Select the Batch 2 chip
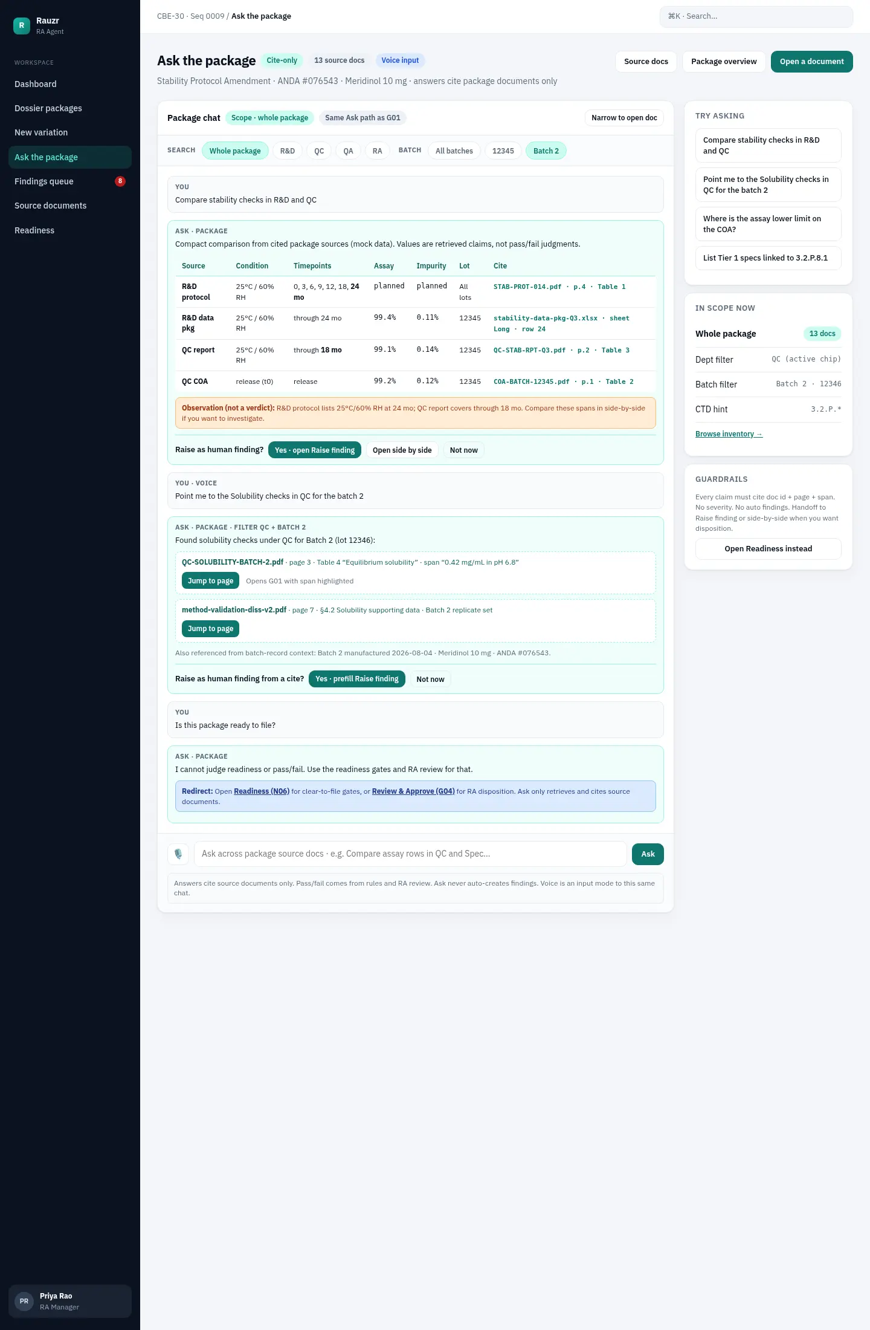This screenshot has height=1330, width=870. click(546, 151)
